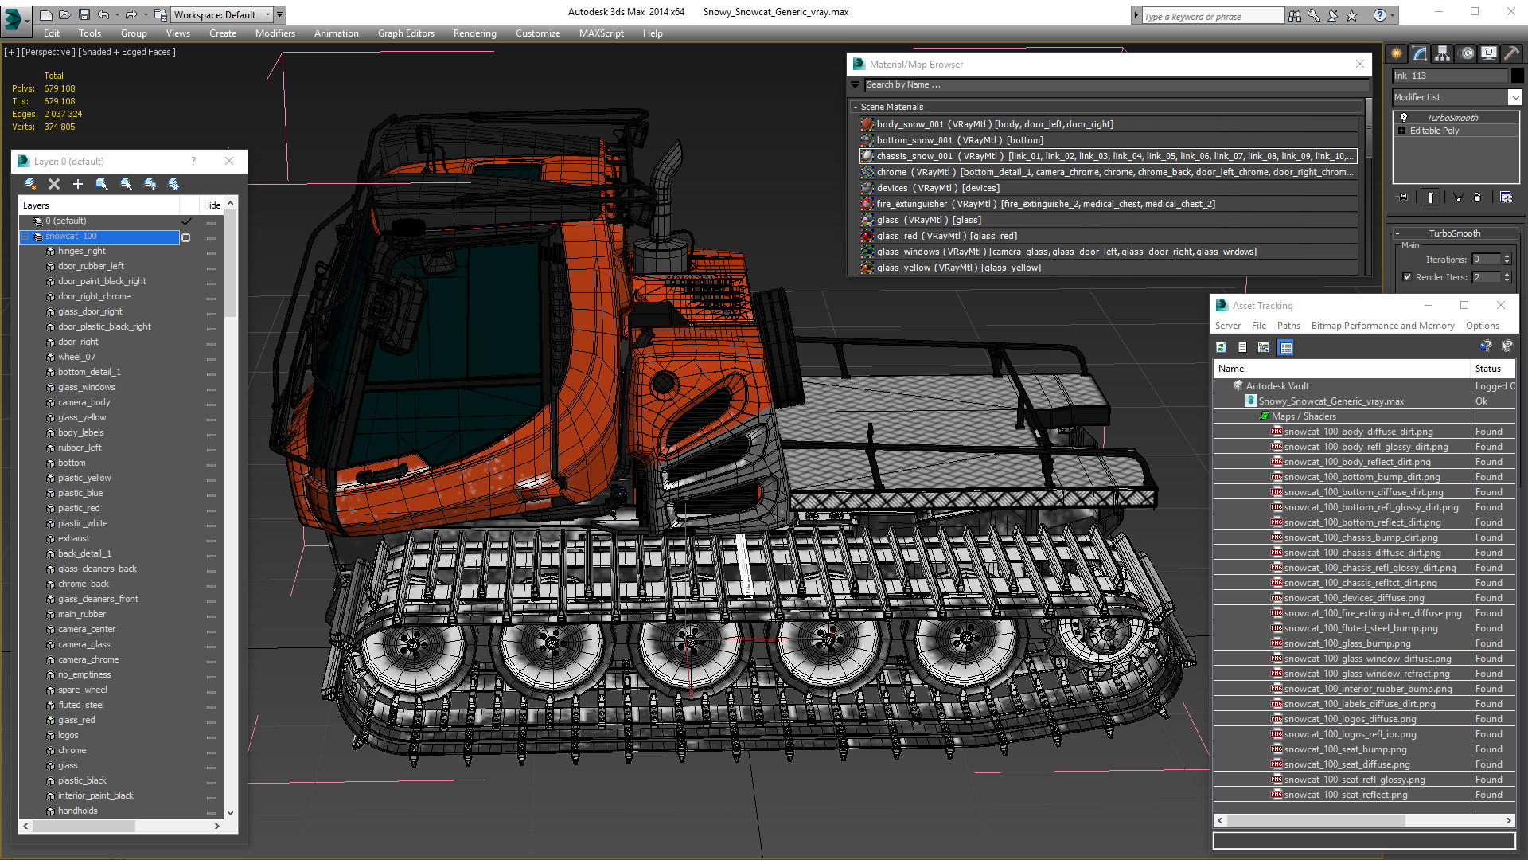Click Render Iters spinner arrows
This screenshot has height=860, width=1528.
click(1507, 277)
